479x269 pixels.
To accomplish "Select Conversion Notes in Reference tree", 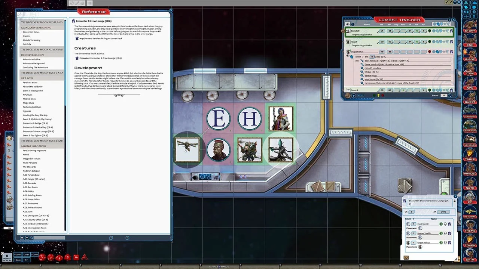I will (x=31, y=32).
